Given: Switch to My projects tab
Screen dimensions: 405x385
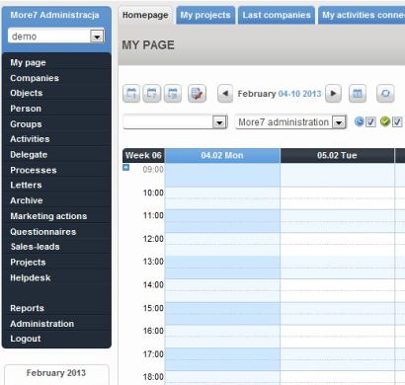Looking at the screenshot, I should point(205,15).
